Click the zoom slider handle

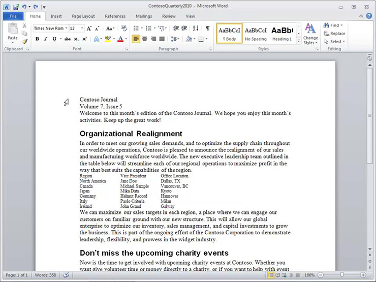(x=342, y=275)
